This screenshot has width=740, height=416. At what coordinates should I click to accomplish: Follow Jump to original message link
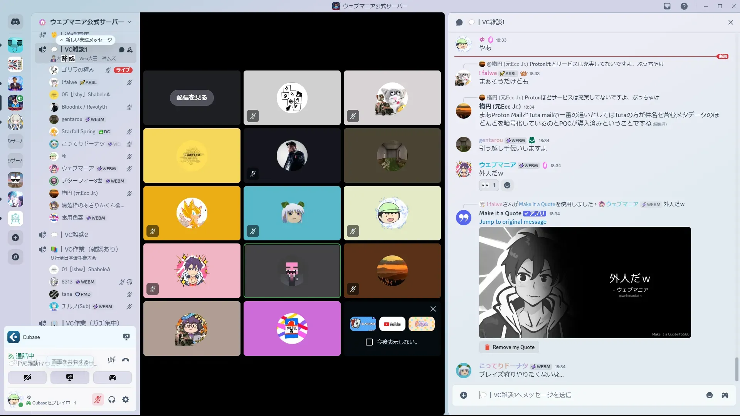[x=513, y=222]
